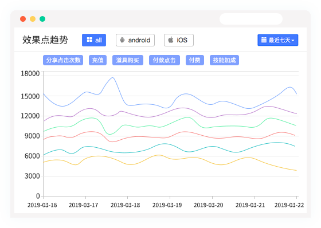Toggle the 道具购买 series tag
This screenshot has height=228, width=321.
click(x=127, y=60)
